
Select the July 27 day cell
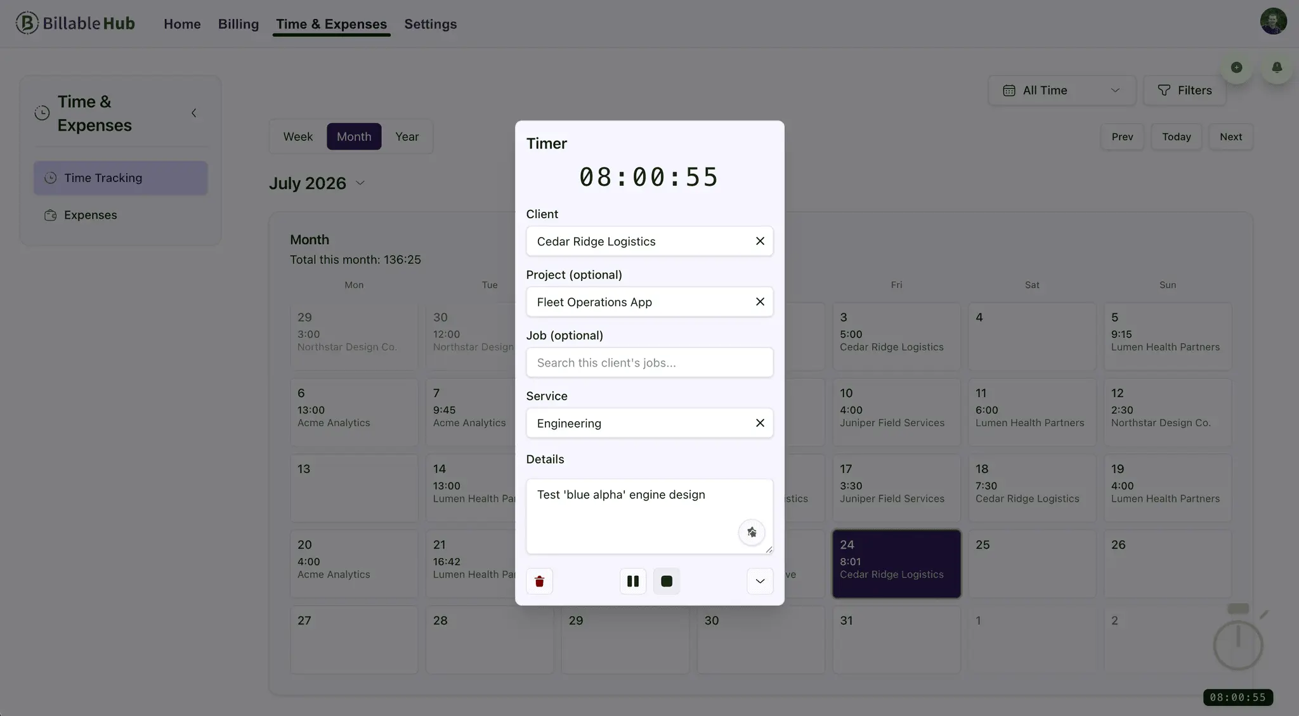[354, 640]
